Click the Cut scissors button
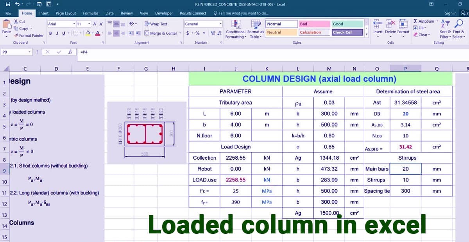The height and width of the screenshot is (242, 469). pos(20,21)
